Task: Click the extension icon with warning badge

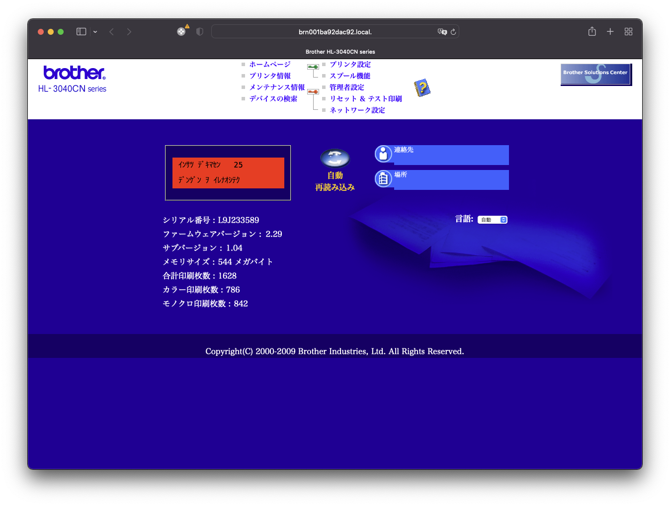Action: (182, 31)
